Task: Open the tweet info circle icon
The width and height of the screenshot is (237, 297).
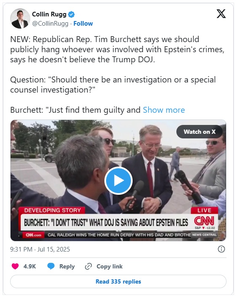Action: click(221, 249)
